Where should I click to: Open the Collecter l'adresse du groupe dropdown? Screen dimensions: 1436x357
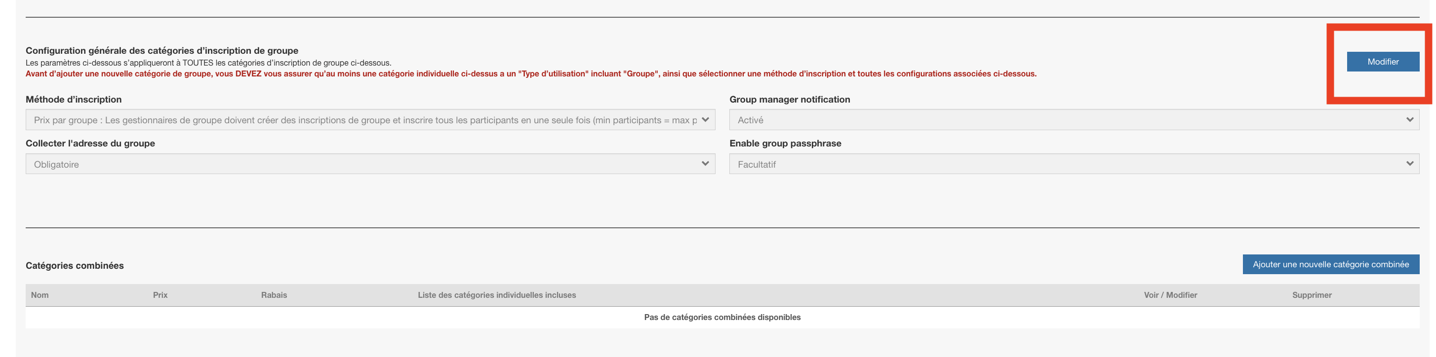tap(370, 164)
